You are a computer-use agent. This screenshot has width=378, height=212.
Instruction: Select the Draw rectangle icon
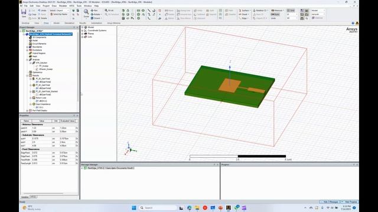point(138,11)
